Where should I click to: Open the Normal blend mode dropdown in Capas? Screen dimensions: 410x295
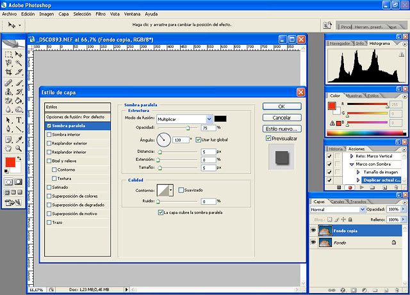pyautogui.click(x=362, y=209)
